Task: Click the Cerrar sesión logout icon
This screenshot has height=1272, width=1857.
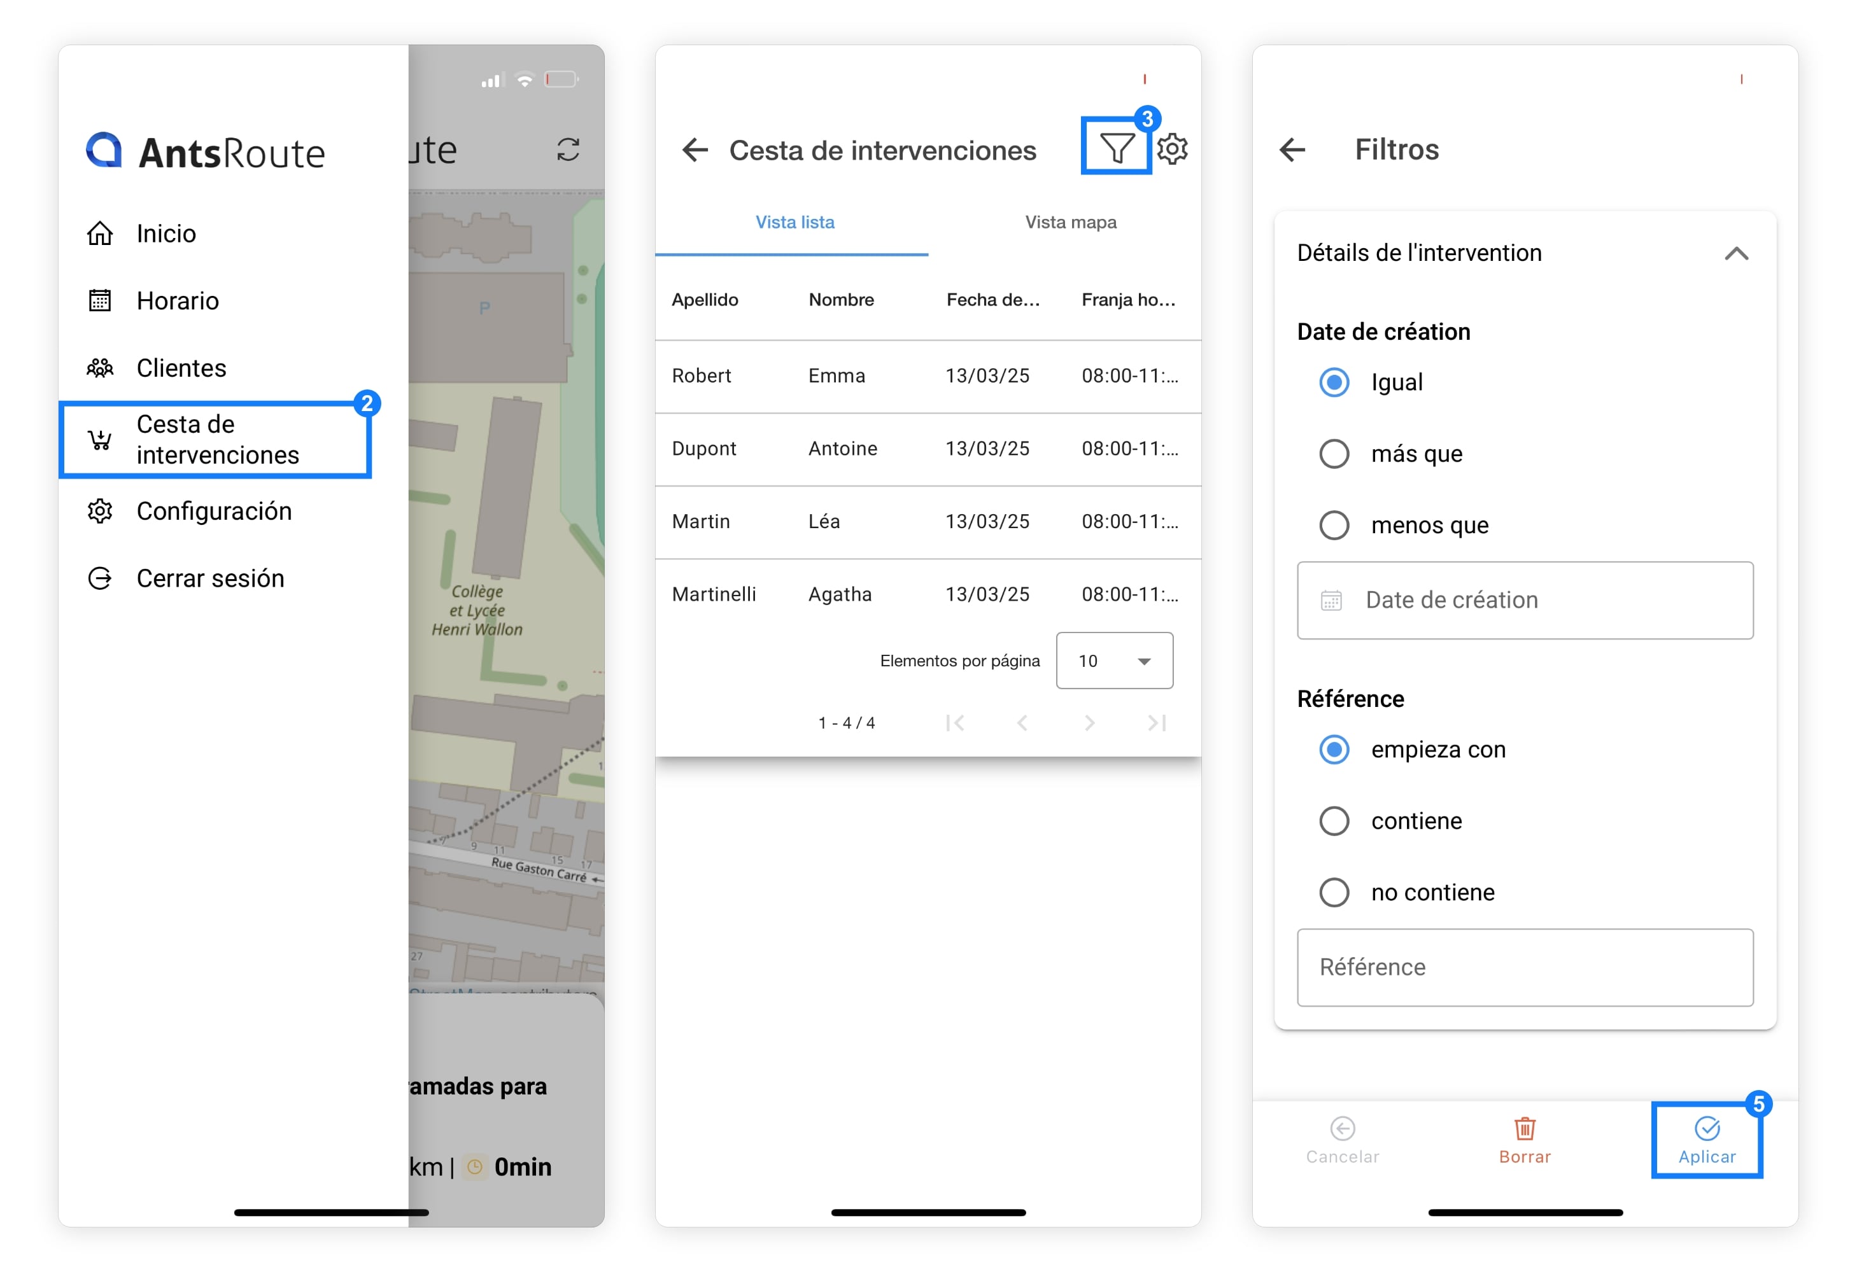Action: [100, 578]
